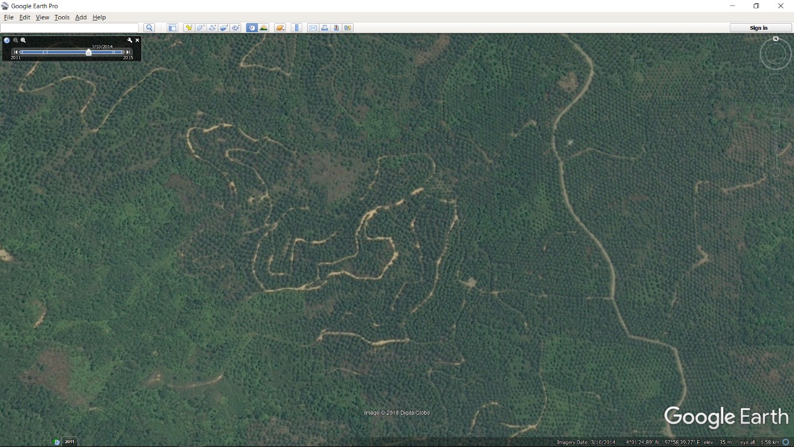Click the time slider thumb handle
This screenshot has height=447, width=794.
point(89,52)
